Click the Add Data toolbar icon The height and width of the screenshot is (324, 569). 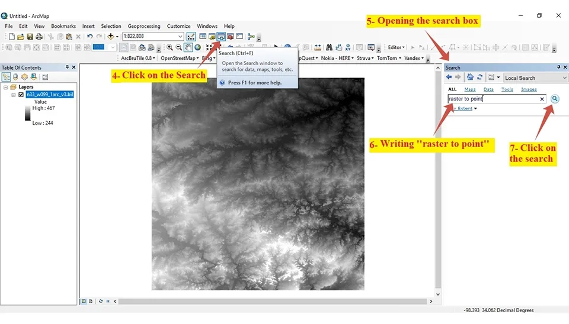[x=111, y=36]
